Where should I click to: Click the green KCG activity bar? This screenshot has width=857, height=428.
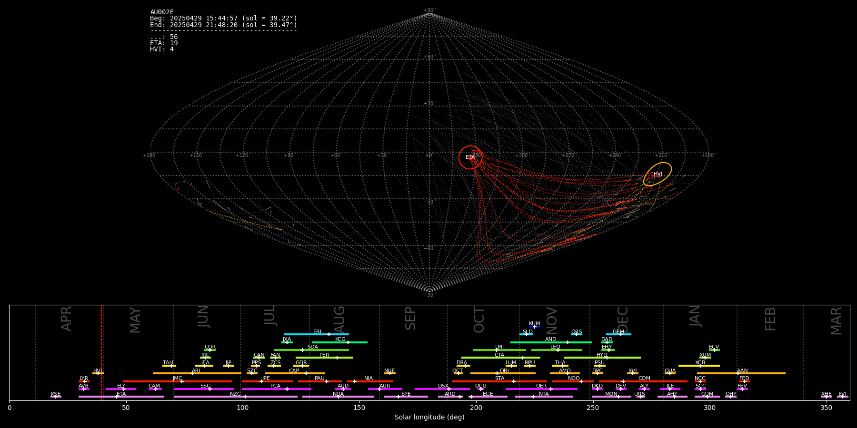339,342
